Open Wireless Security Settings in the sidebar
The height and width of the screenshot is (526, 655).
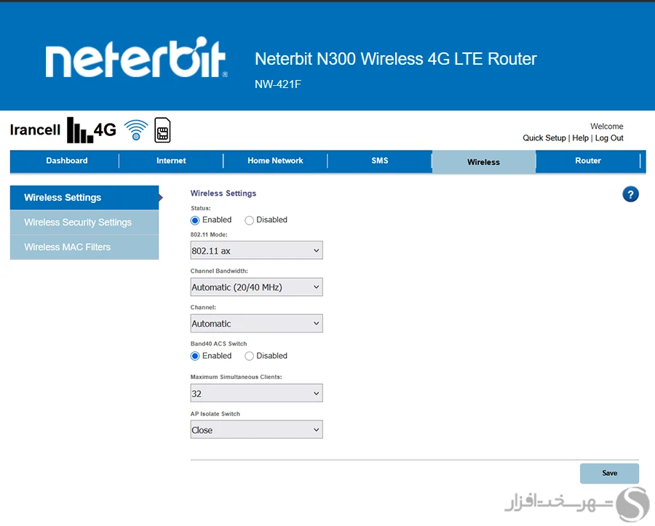click(84, 222)
